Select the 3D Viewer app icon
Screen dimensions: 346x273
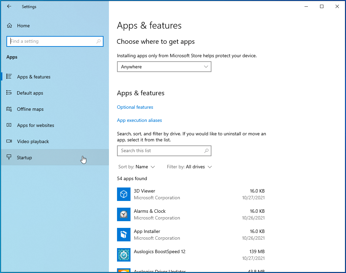pos(123,194)
